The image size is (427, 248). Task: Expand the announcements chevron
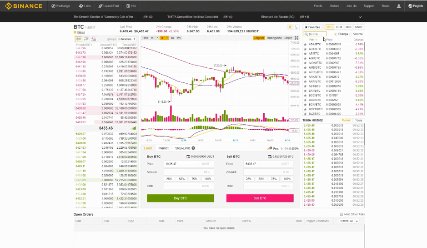click(360, 17)
